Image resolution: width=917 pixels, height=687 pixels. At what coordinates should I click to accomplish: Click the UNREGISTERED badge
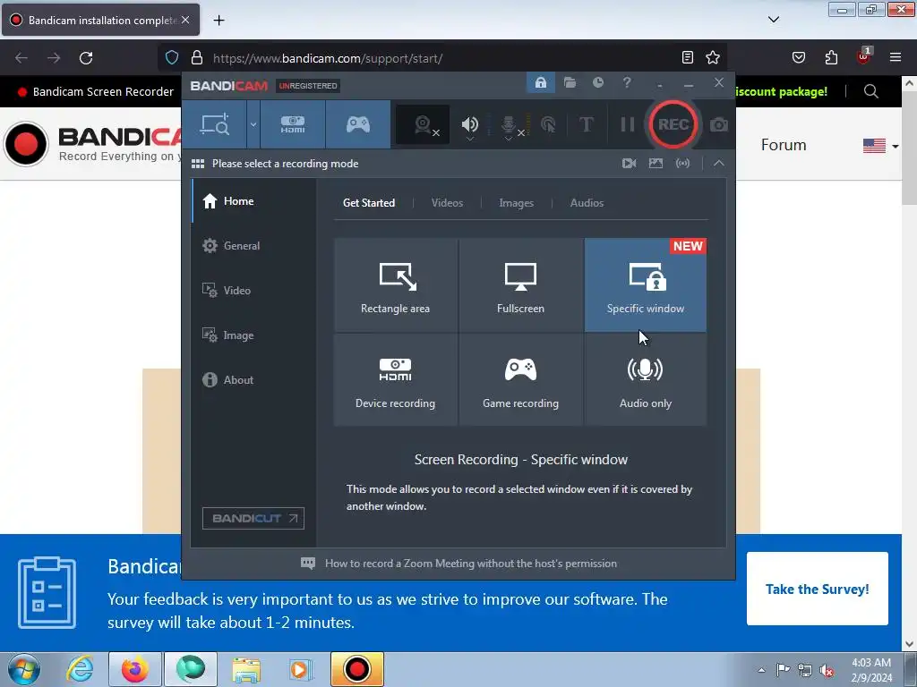pos(308,86)
